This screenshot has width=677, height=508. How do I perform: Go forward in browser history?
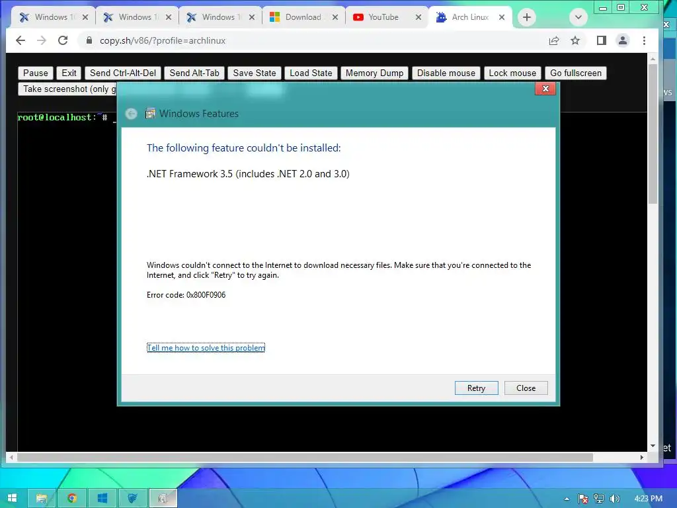point(42,40)
